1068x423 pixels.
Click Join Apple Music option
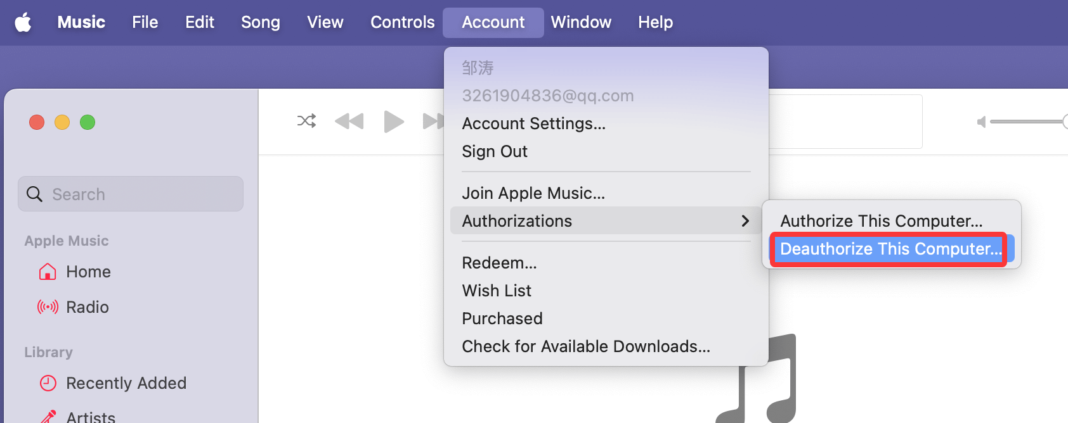[x=533, y=193]
